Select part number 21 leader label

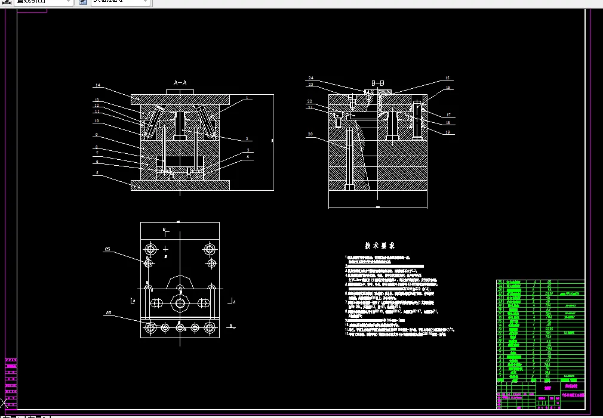pyautogui.click(x=310, y=107)
